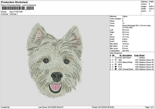This screenshot has width=155, height=109.
Task: Click the "Description" column header
Action: coord(127,55)
